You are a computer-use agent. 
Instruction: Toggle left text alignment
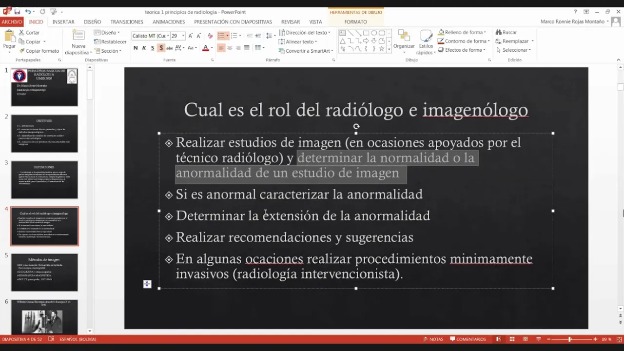[x=221, y=48]
